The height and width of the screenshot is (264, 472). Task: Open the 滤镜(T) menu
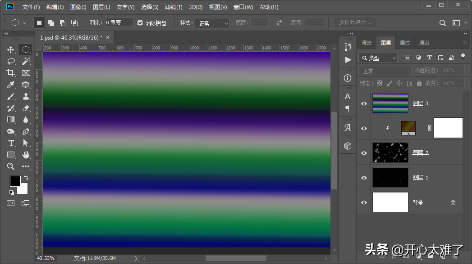tap(174, 7)
